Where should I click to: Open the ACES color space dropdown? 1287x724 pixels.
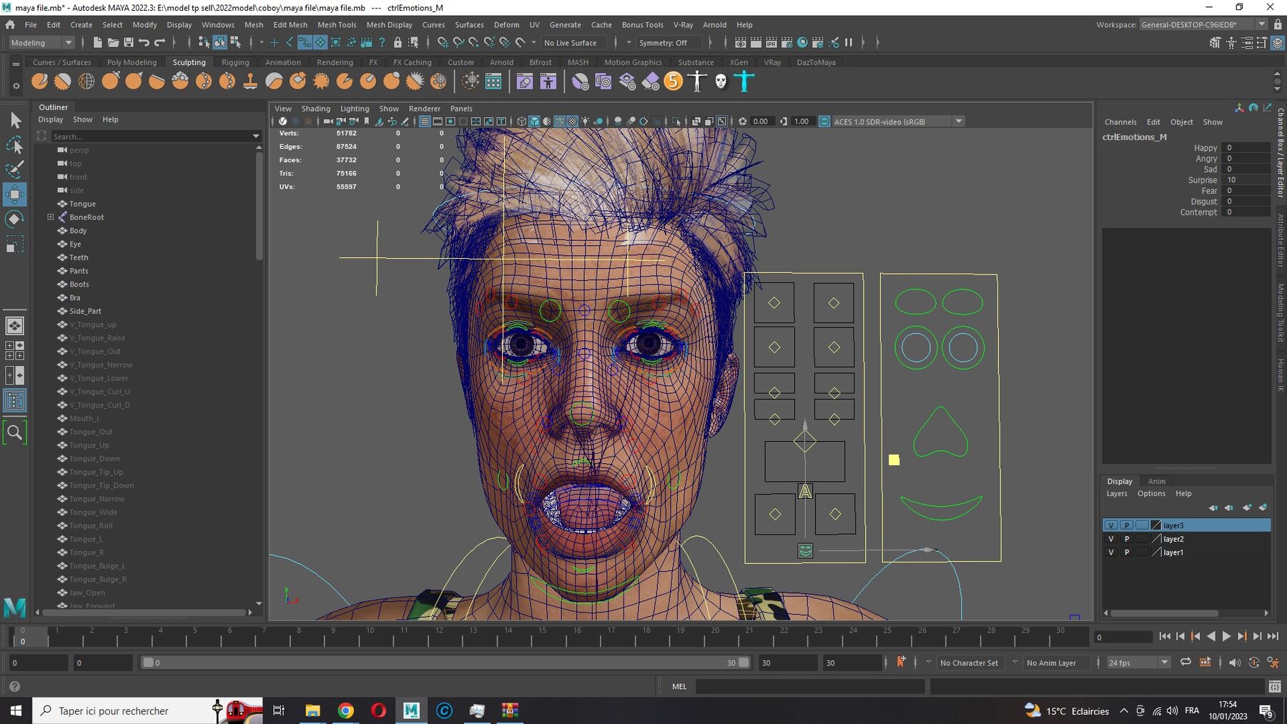pyautogui.click(x=898, y=122)
